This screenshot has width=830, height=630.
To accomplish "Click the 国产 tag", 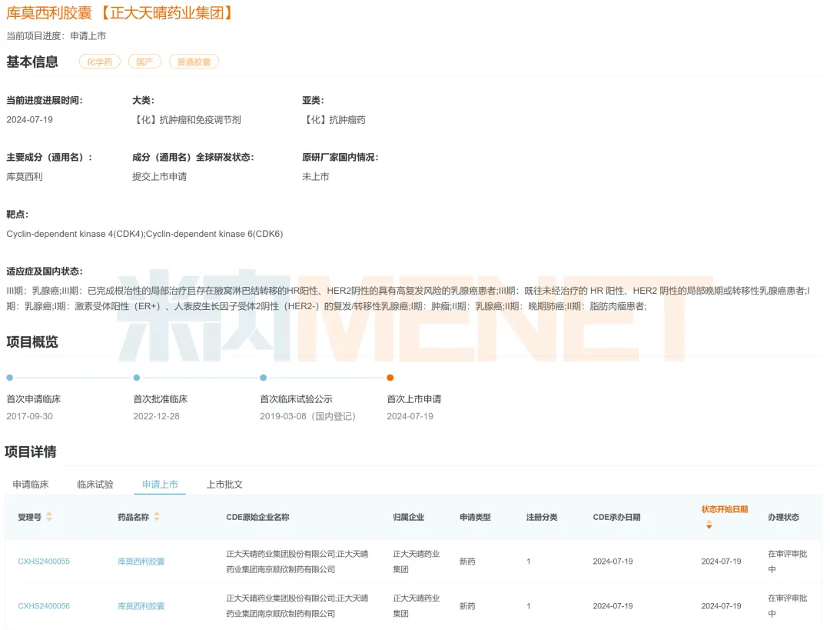I will click(144, 62).
